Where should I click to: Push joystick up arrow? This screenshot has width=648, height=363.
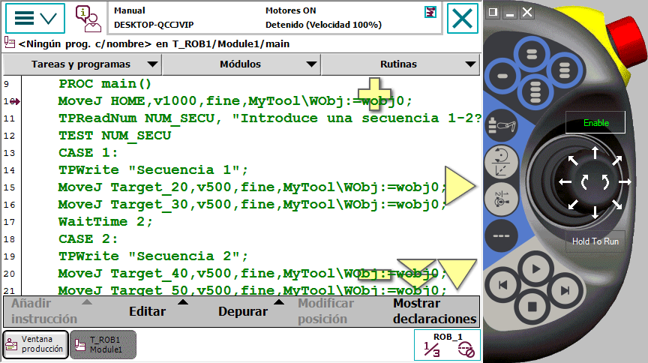(x=595, y=152)
